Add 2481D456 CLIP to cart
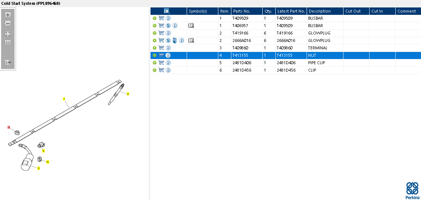 pos(161,70)
